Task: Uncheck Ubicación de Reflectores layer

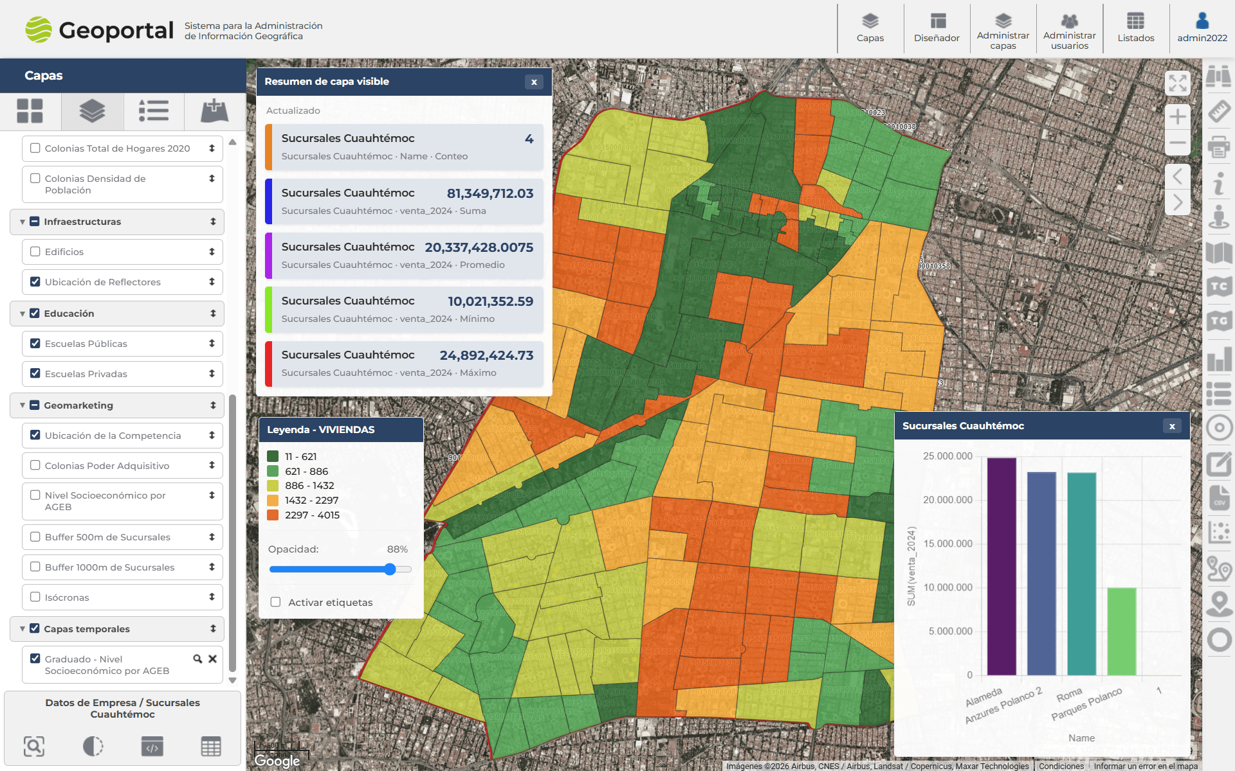Action: click(x=35, y=281)
